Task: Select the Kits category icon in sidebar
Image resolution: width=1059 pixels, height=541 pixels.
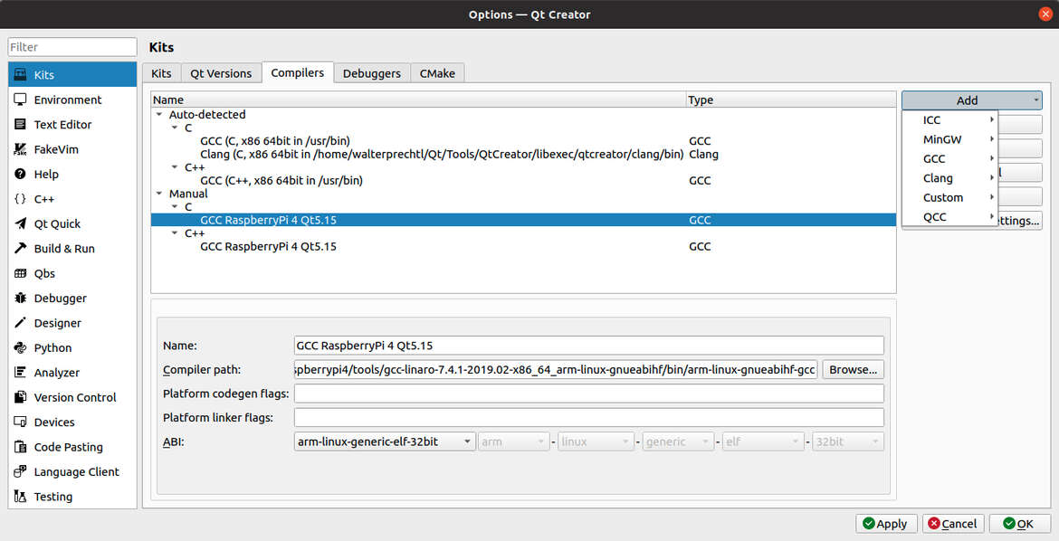Action: pyautogui.click(x=20, y=74)
